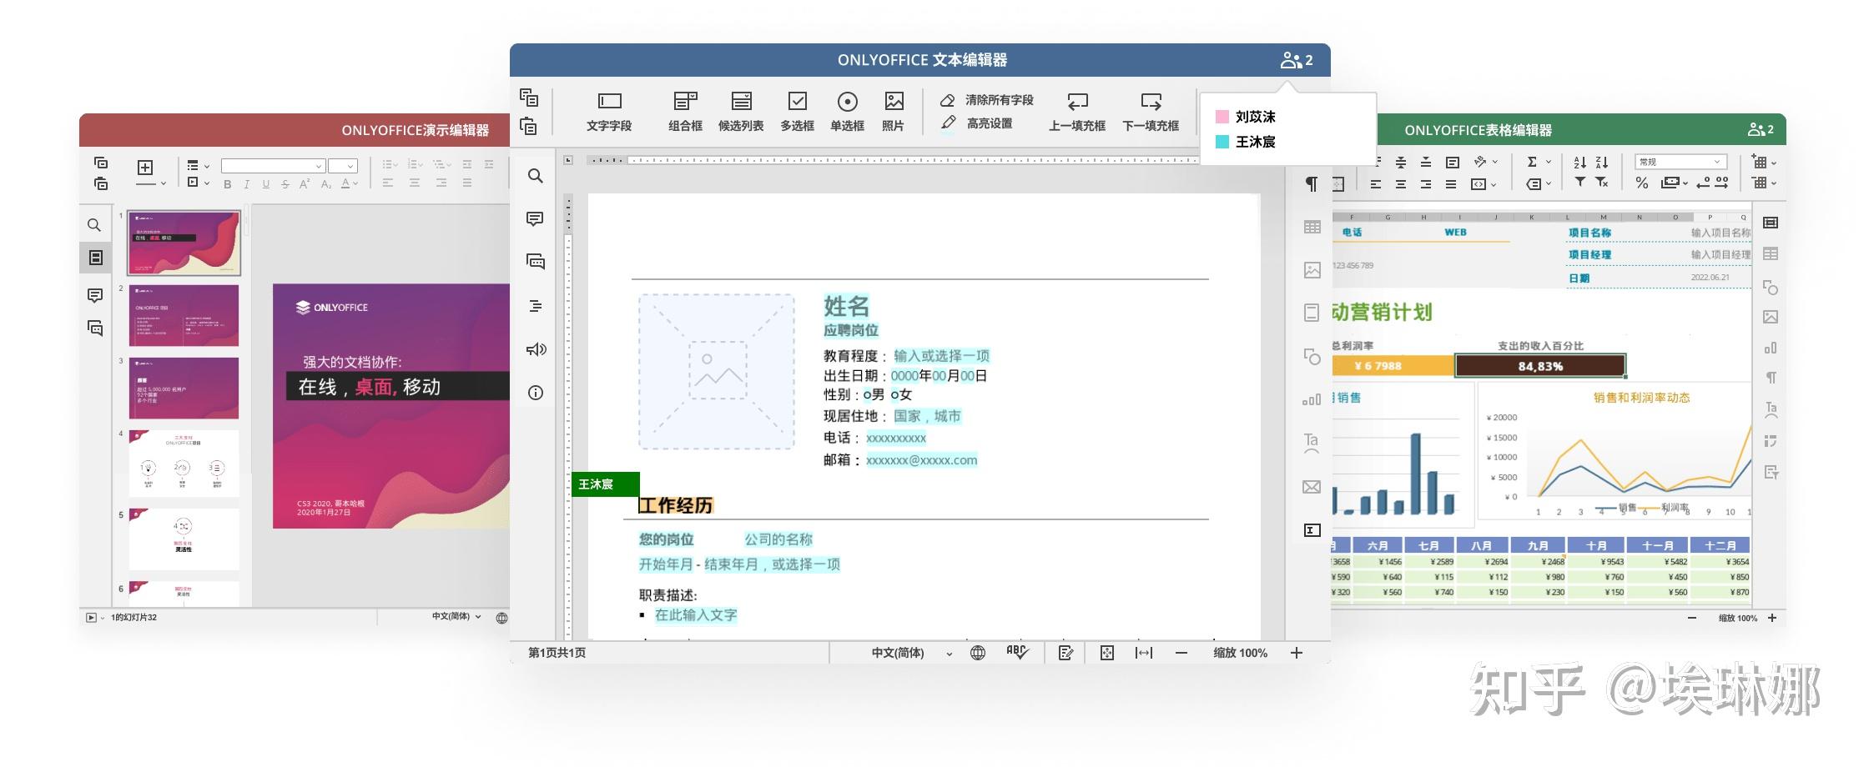
Task: Click the globe language icon in document status bar
Action: click(x=978, y=653)
